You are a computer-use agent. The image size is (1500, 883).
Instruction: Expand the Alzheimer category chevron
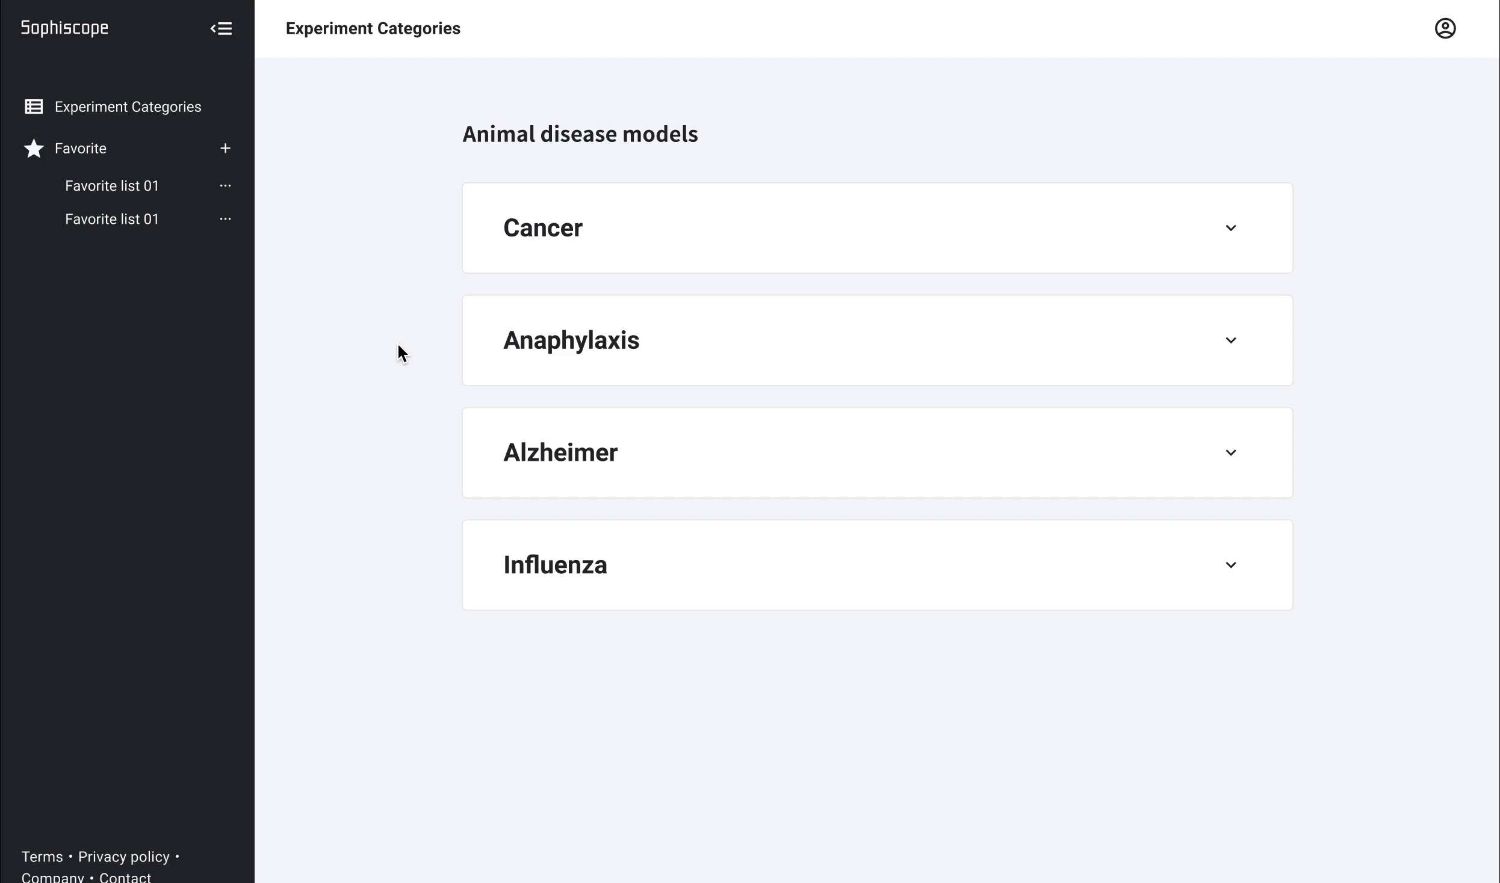click(1230, 453)
